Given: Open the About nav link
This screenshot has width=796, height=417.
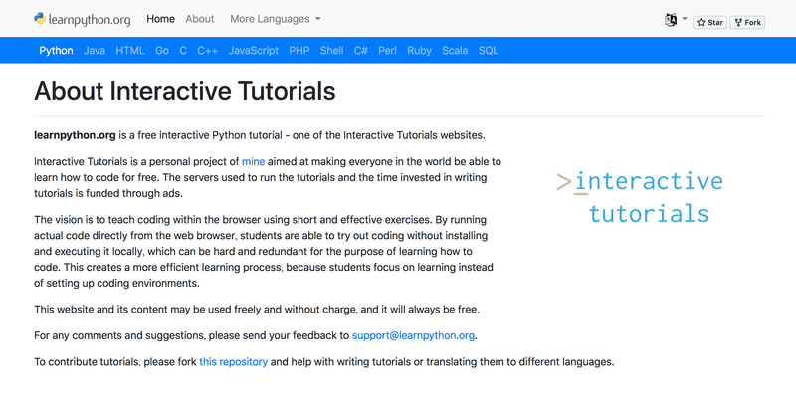Looking at the screenshot, I should (x=200, y=19).
